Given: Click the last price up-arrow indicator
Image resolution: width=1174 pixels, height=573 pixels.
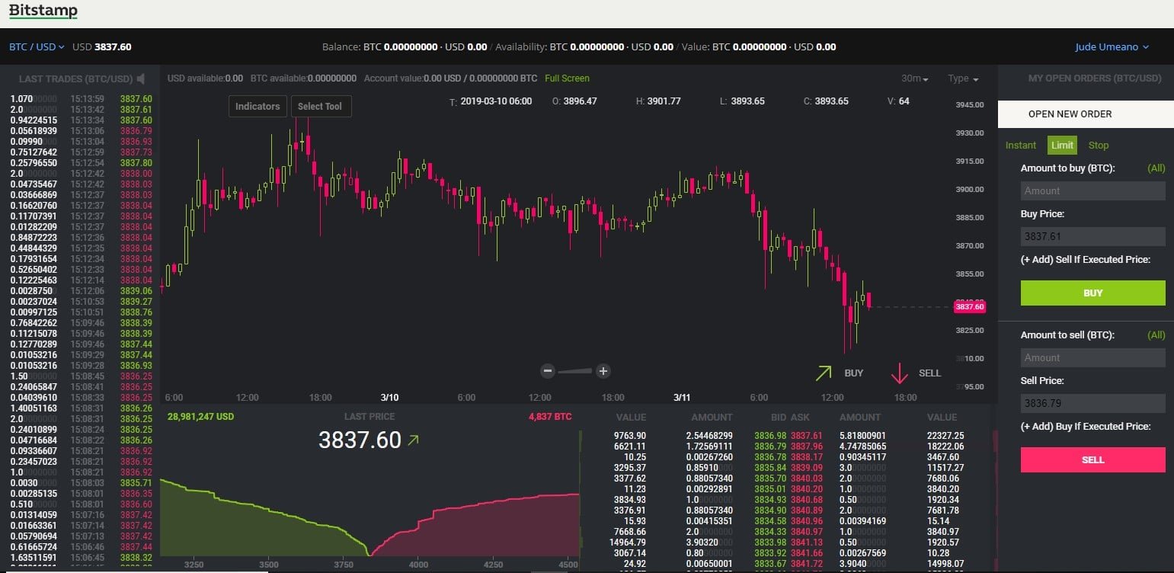Looking at the screenshot, I should pyautogui.click(x=414, y=440).
